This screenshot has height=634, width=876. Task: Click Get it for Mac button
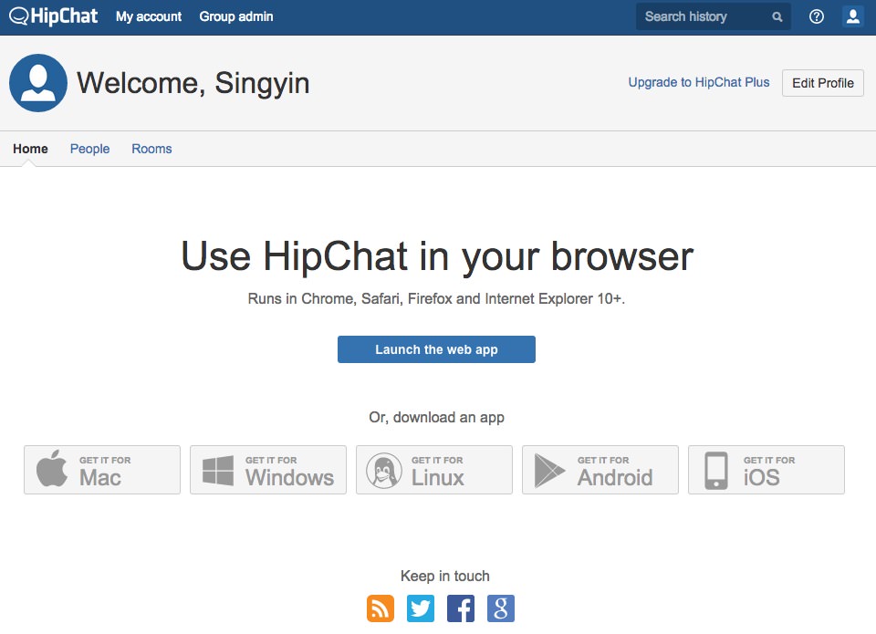tap(102, 470)
